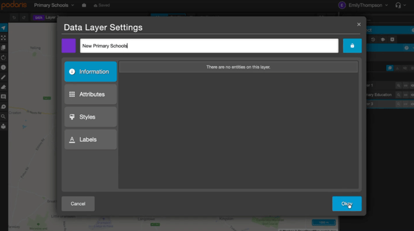Click the layer name input field

pyautogui.click(x=209, y=46)
